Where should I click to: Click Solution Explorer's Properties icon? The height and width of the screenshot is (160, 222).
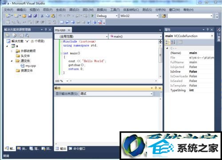8,35
